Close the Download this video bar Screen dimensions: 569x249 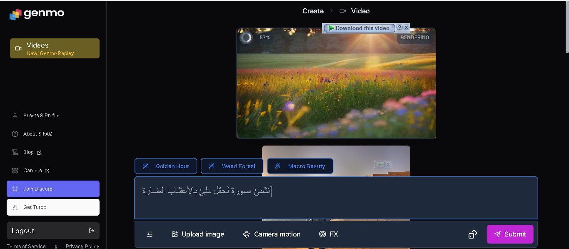pos(406,28)
